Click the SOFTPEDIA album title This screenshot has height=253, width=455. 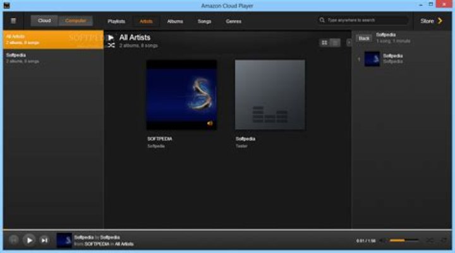click(x=160, y=139)
